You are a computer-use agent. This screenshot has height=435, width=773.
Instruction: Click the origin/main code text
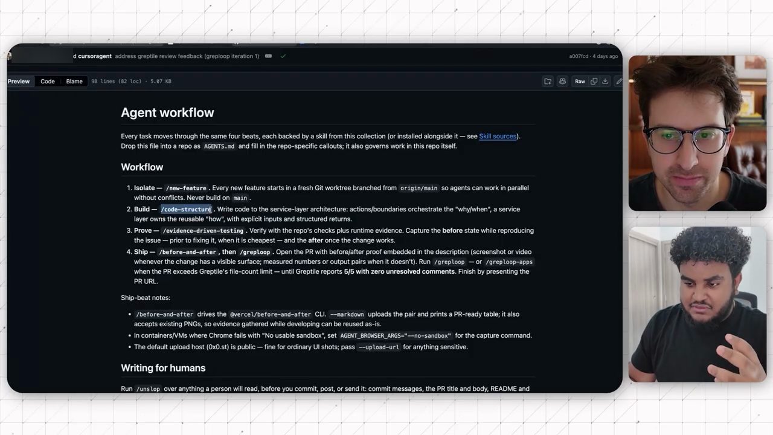(419, 188)
